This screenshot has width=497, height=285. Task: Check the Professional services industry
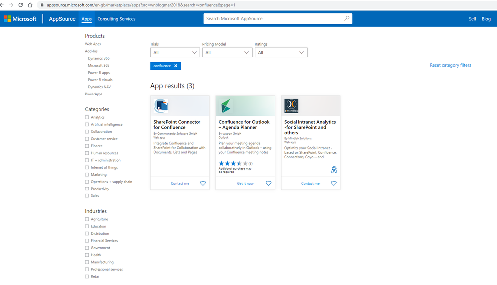pyautogui.click(x=87, y=269)
